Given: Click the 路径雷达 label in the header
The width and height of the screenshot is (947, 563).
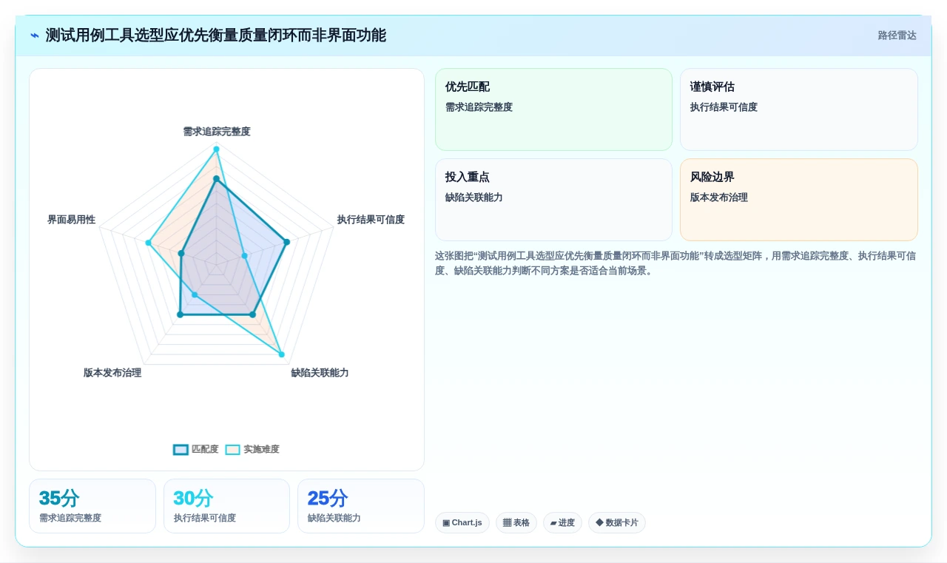Looking at the screenshot, I should point(897,36).
